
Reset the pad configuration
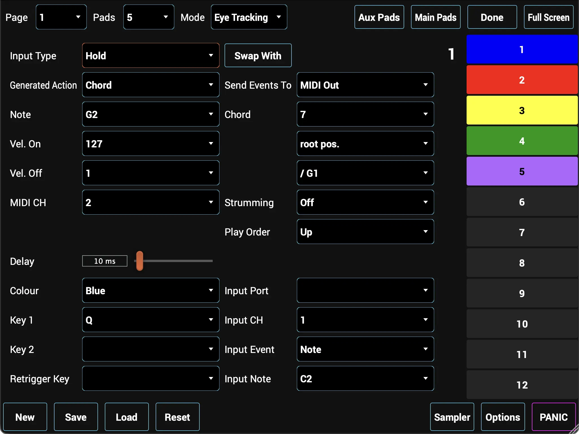coord(177,416)
